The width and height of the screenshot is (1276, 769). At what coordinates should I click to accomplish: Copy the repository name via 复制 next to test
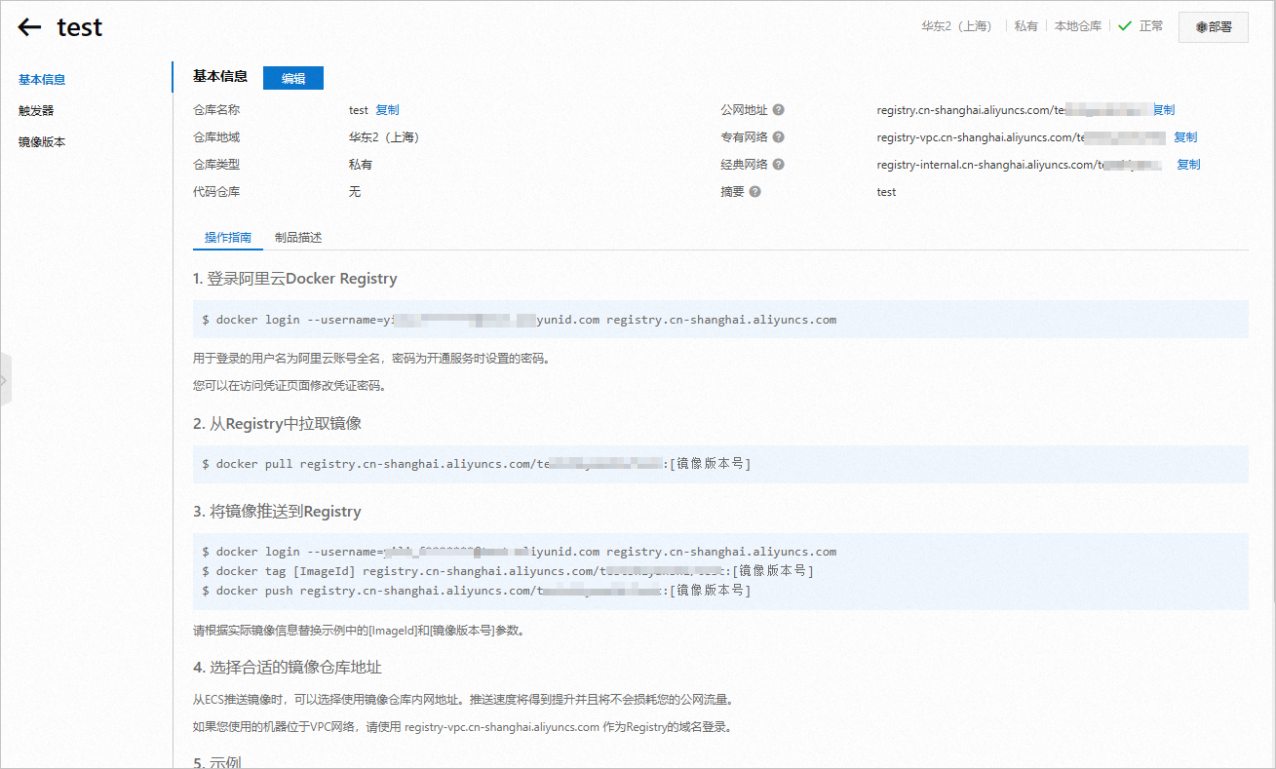[387, 110]
